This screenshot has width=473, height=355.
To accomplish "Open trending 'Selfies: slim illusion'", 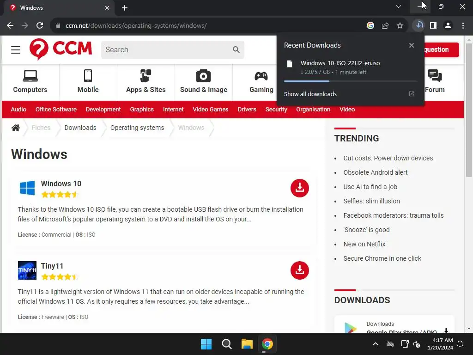I will pos(372,201).
